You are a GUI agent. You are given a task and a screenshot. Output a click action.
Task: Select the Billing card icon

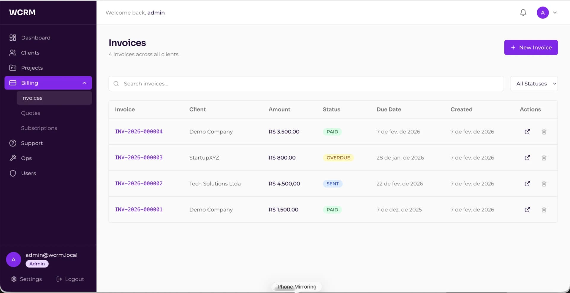(13, 83)
